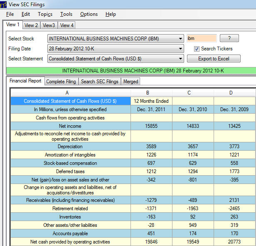This screenshot has width=256, height=246.
Task: Click Deferred taxes value 1294
Action: pos(193,171)
